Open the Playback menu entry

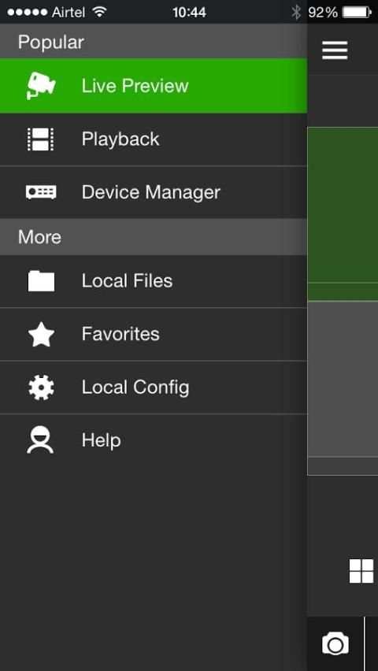(154, 139)
